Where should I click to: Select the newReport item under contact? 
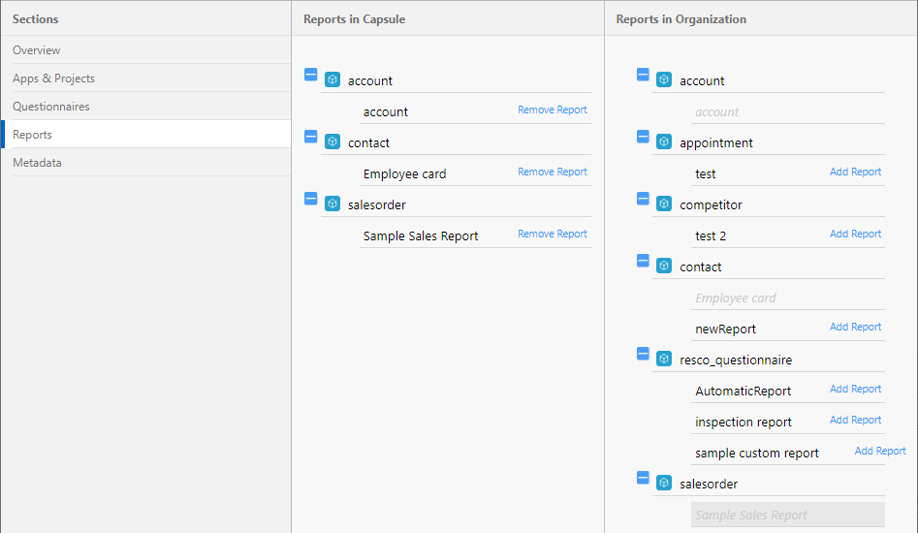click(x=725, y=329)
